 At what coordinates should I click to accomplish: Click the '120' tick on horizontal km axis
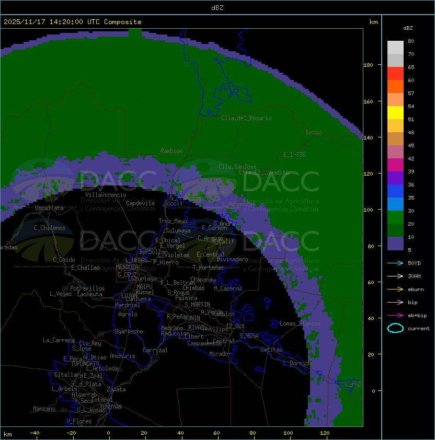325,433
